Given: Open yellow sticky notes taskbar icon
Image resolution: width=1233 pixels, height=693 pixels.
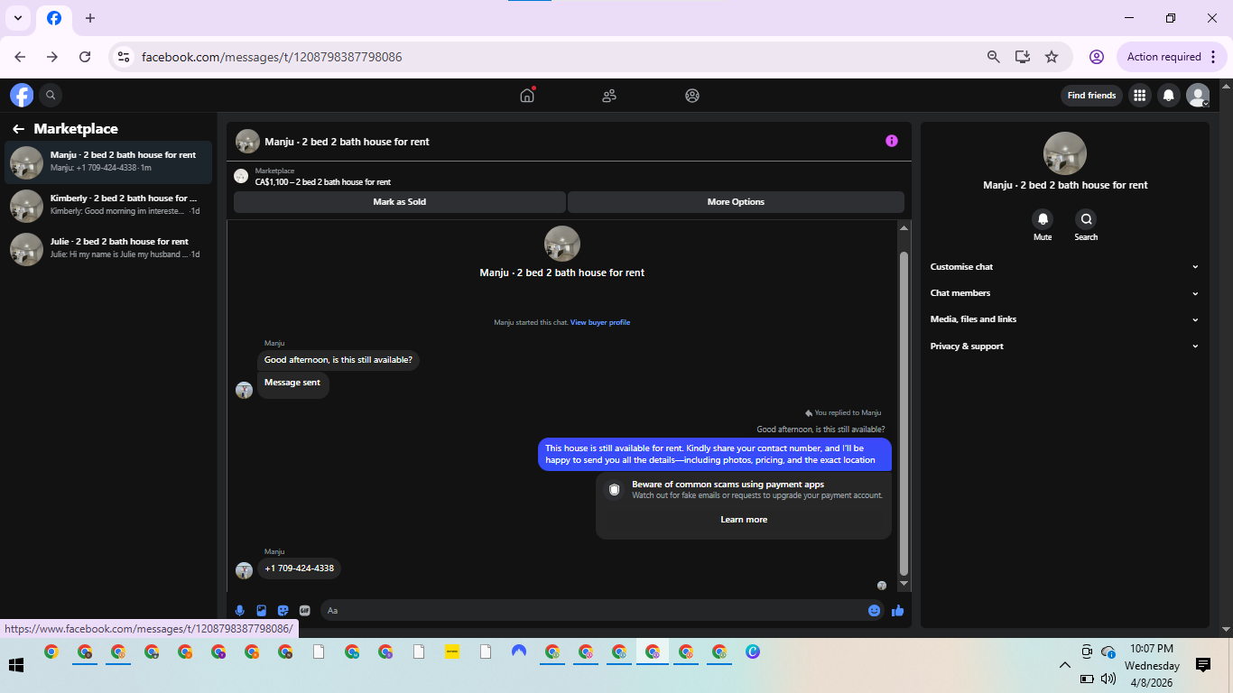Looking at the screenshot, I should [452, 651].
